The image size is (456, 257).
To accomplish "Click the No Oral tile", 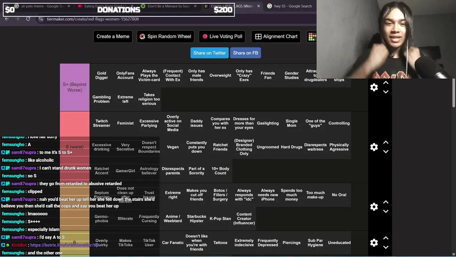I will pos(339,195).
